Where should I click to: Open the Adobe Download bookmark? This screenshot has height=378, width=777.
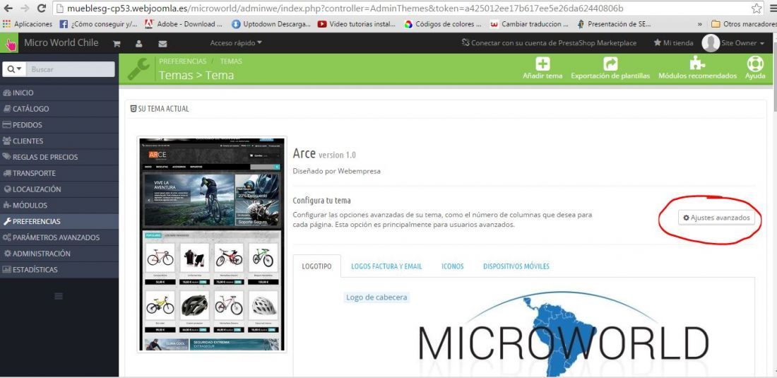pos(184,24)
